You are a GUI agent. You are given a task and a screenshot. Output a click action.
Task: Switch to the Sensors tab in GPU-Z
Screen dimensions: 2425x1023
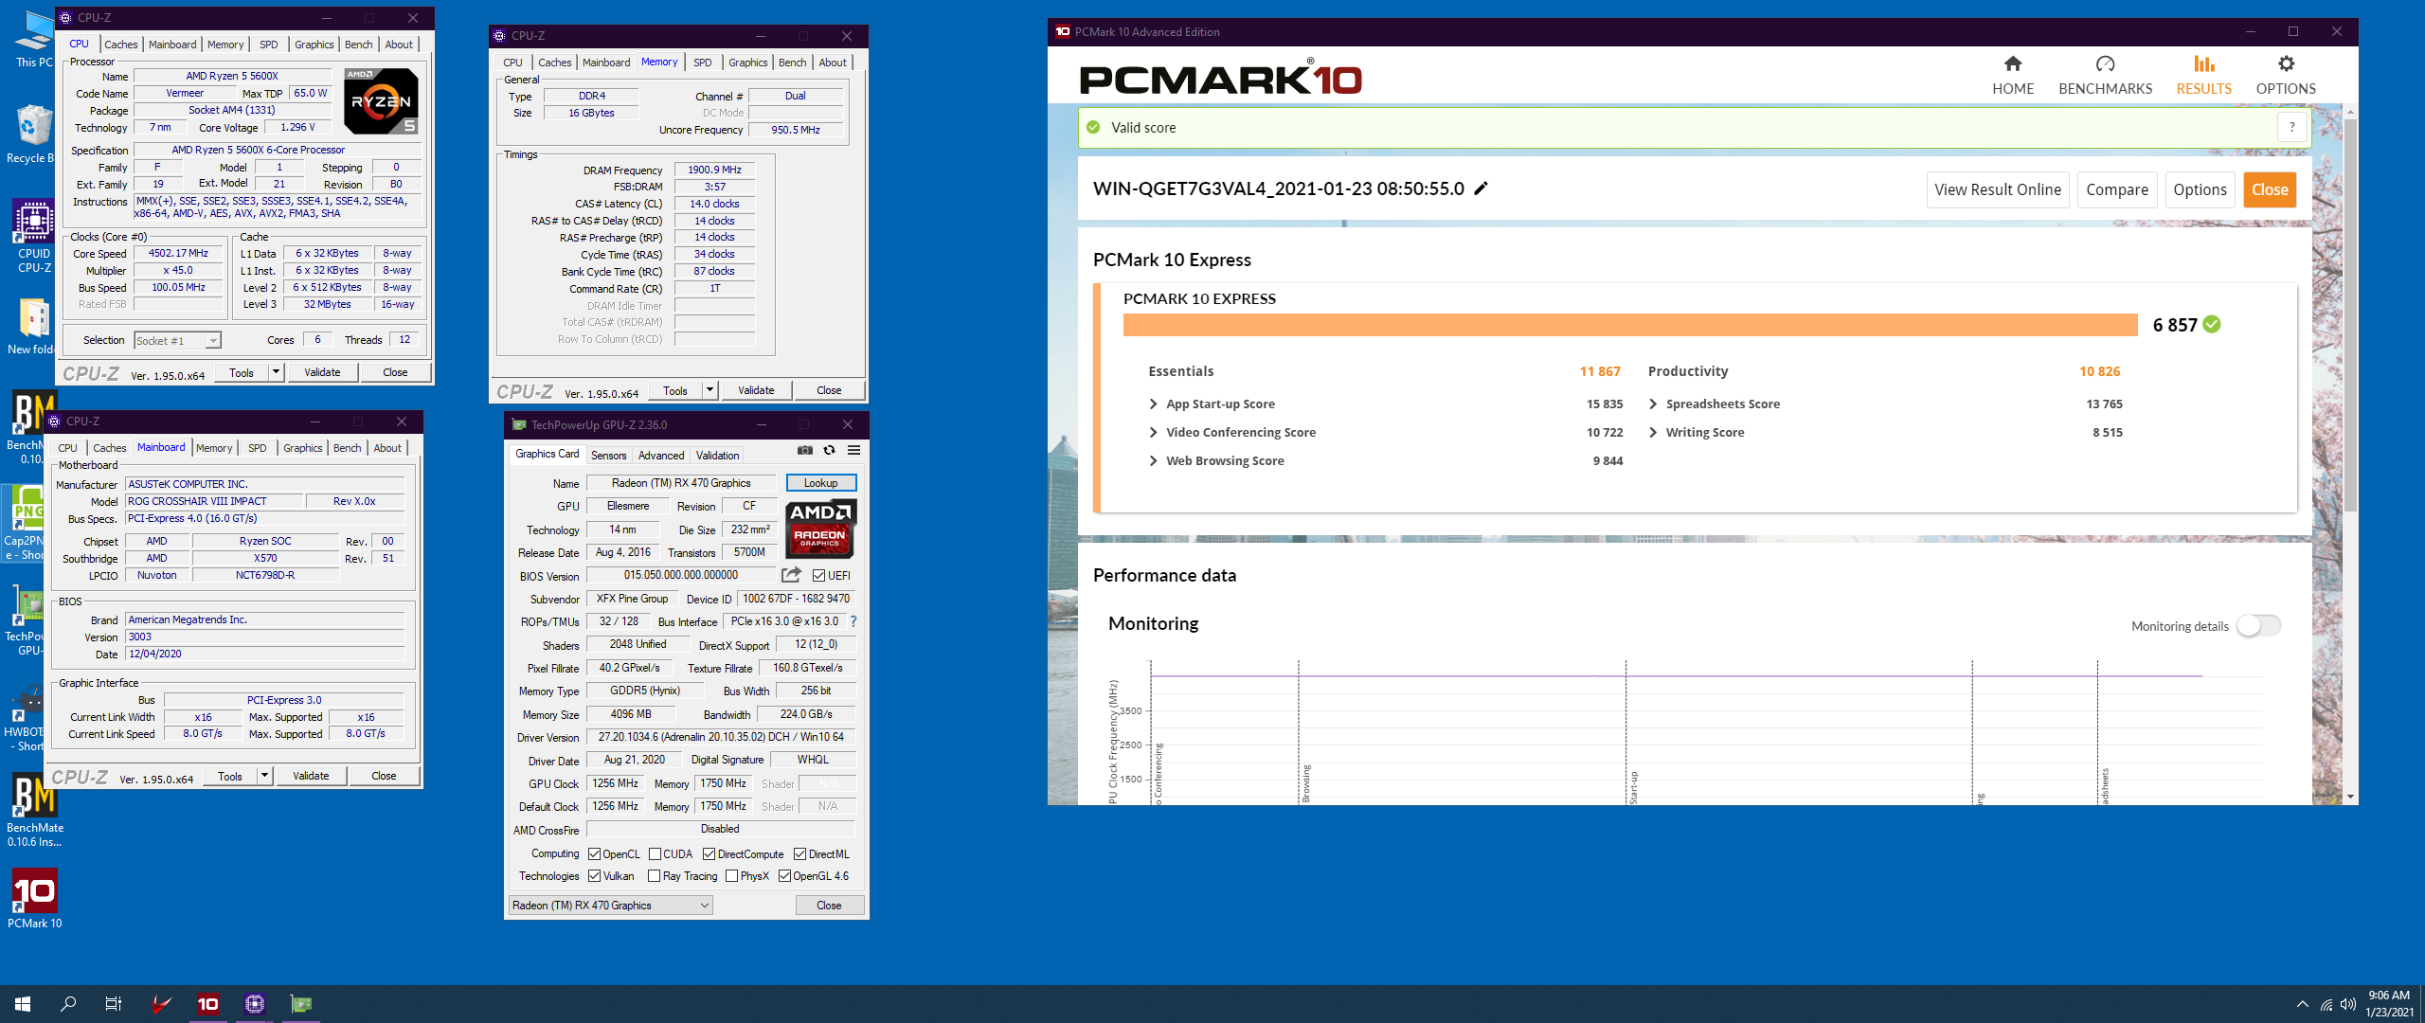click(608, 456)
